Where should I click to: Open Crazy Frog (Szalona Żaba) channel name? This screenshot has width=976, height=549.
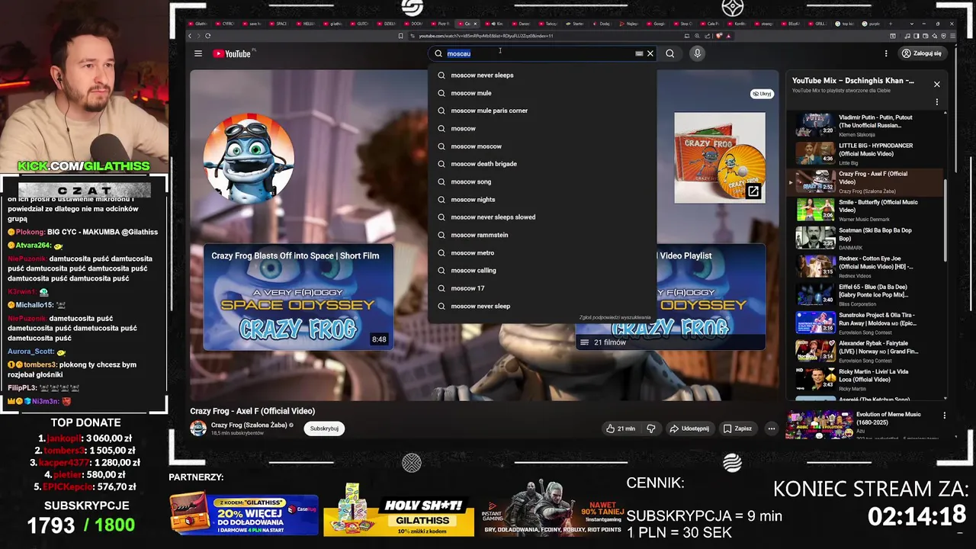[x=249, y=425]
